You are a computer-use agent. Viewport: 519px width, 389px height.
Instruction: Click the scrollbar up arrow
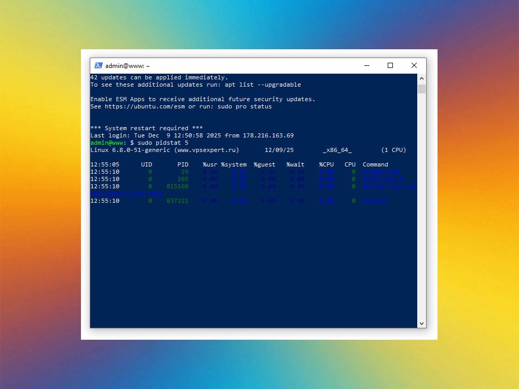pyautogui.click(x=421, y=77)
